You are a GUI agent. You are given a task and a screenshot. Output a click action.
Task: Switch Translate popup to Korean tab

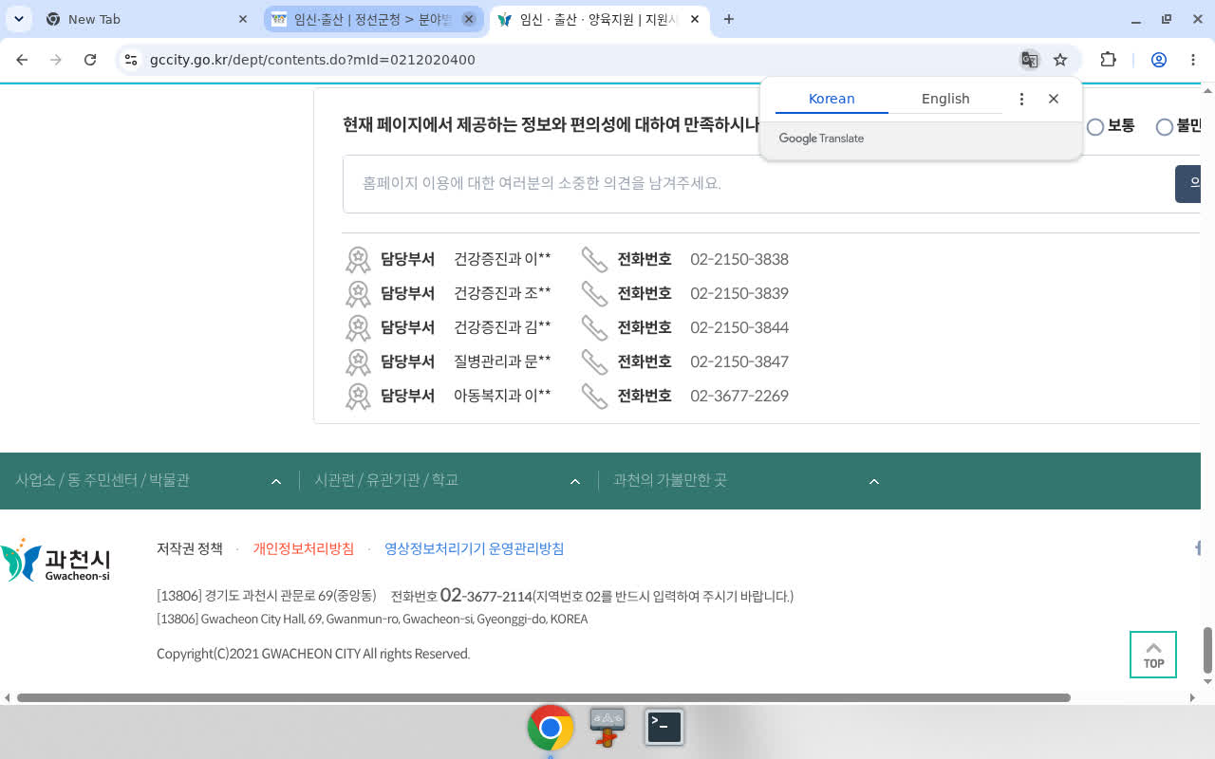(x=832, y=99)
